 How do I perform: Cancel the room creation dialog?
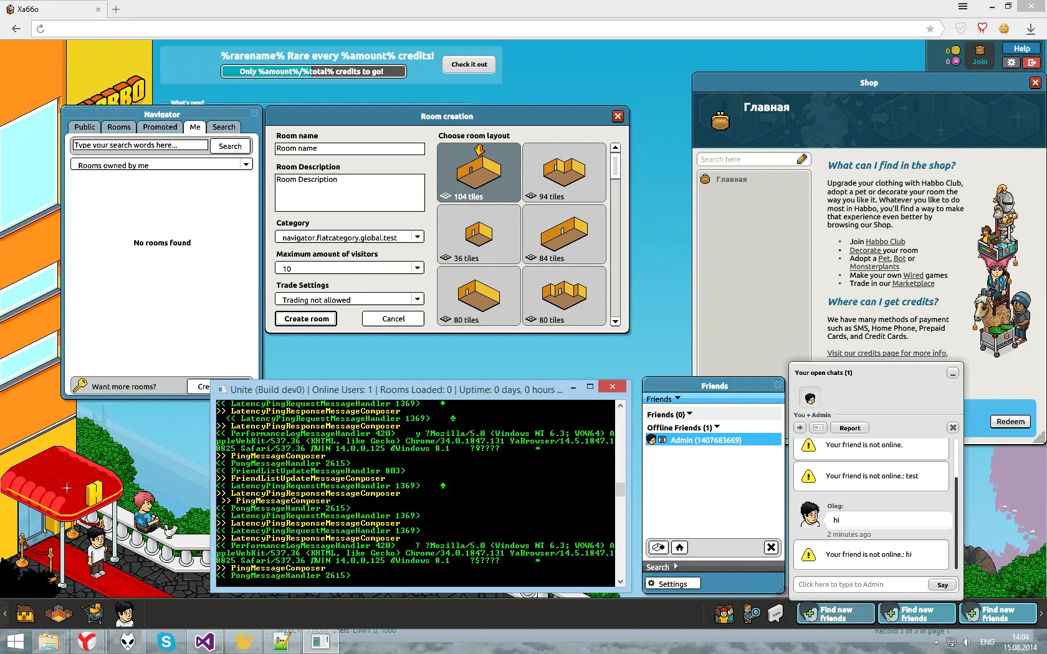[x=393, y=319]
